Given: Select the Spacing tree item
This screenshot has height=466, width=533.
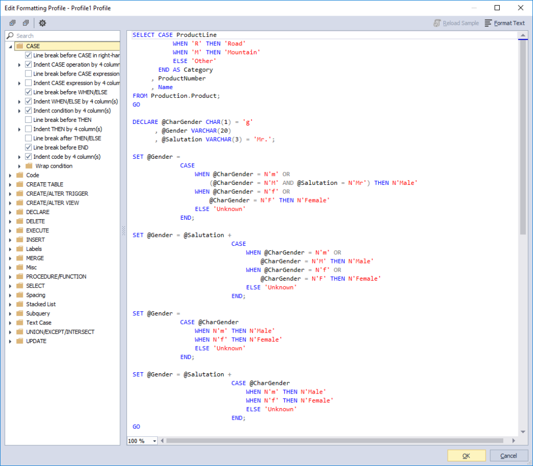Looking at the screenshot, I should click(x=36, y=295).
